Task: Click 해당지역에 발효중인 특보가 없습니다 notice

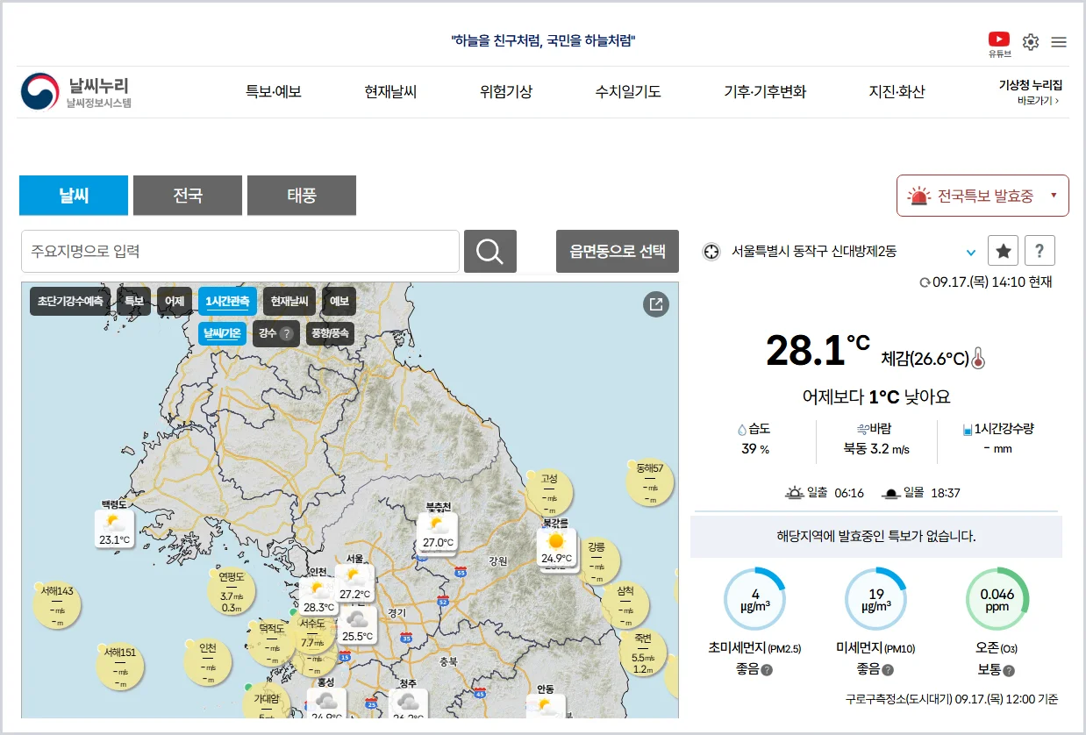Action: click(x=876, y=536)
